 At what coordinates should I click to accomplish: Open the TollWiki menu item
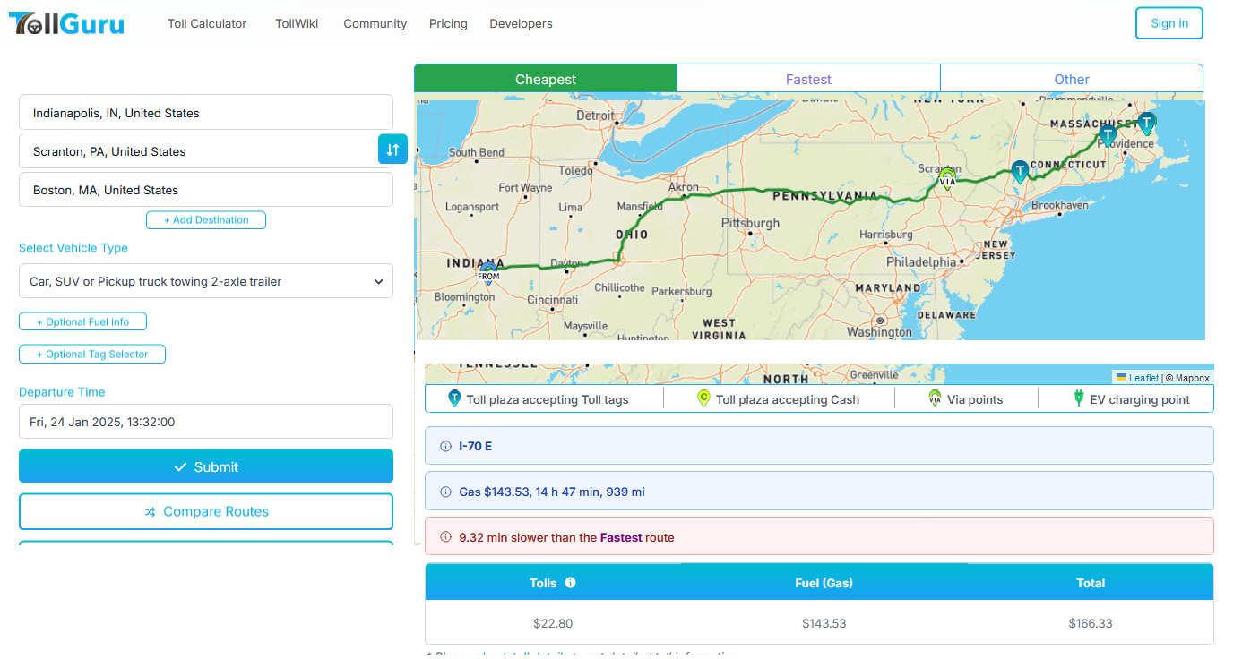coord(296,24)
